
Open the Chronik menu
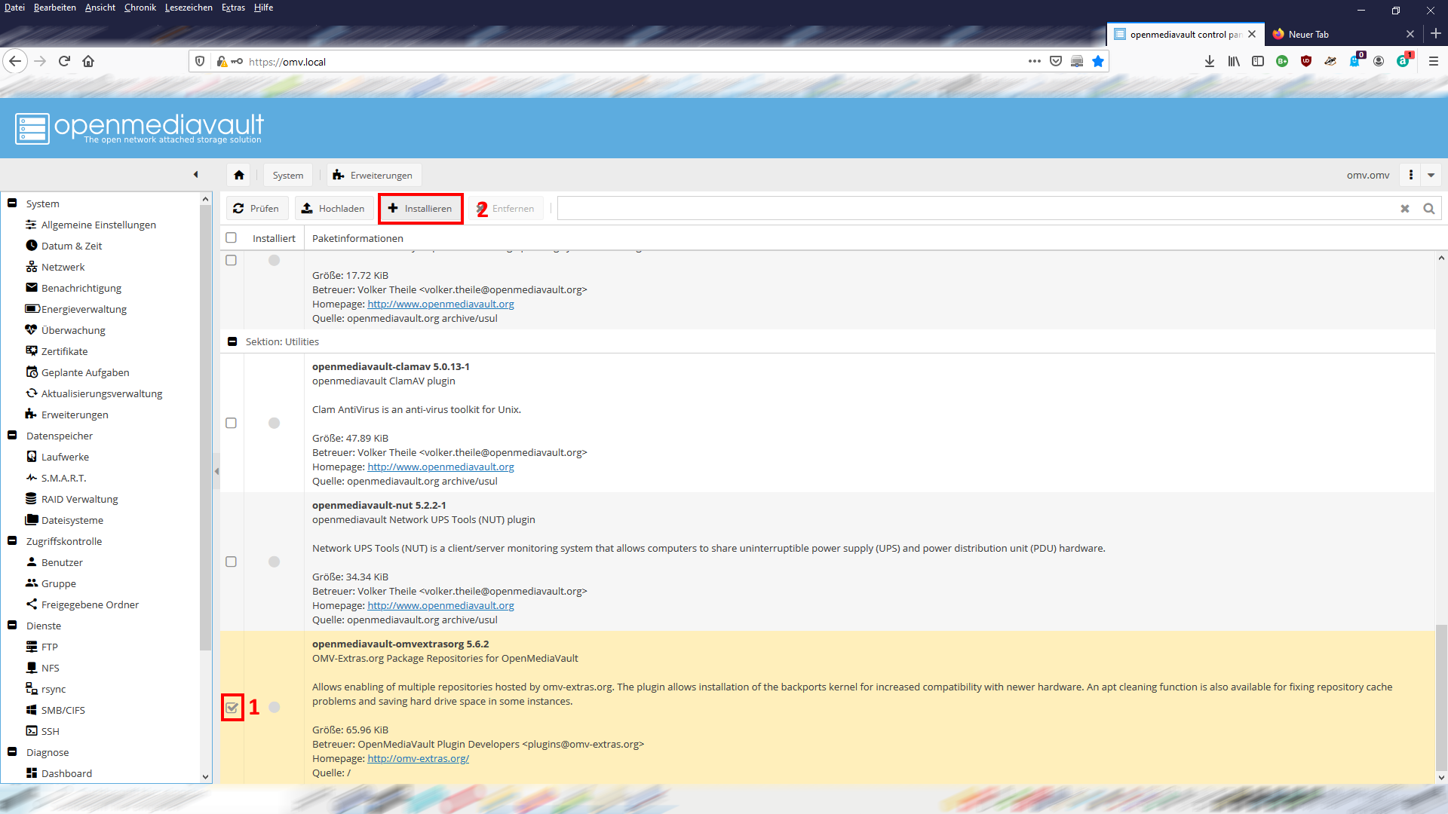(x=140, y=8)
